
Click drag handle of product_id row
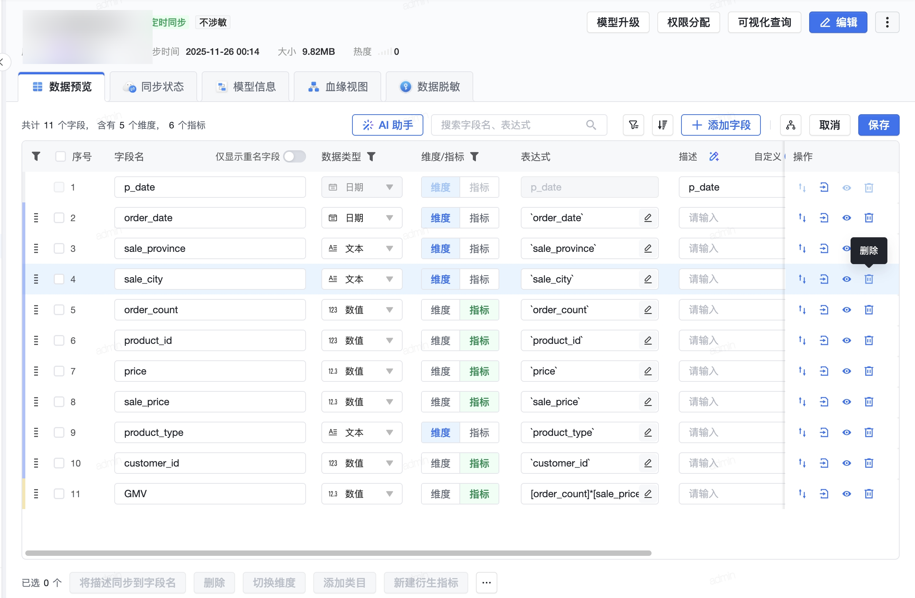(x=36, y=340)
